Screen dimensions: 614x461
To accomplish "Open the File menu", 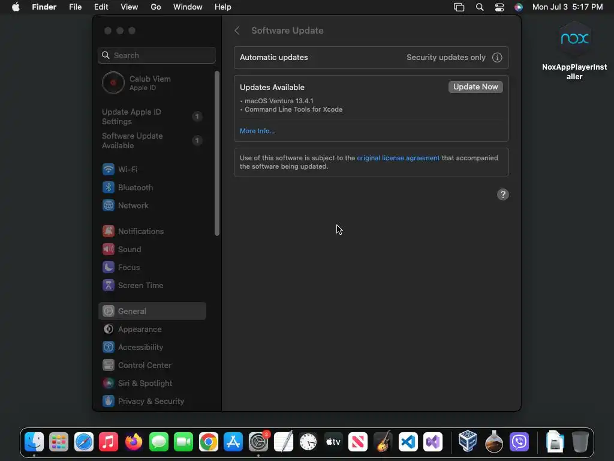I will 75,7.
